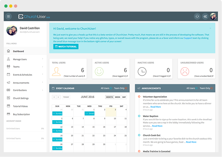
Task: Open the 9A Sunday event on June 26
Action: coord(57,148)
